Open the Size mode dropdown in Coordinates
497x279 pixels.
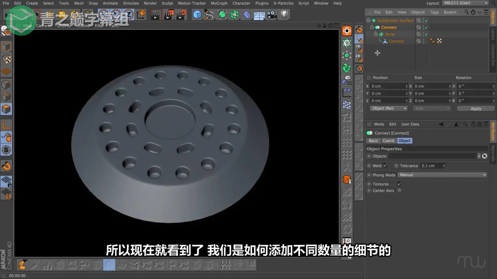(432, 108)
